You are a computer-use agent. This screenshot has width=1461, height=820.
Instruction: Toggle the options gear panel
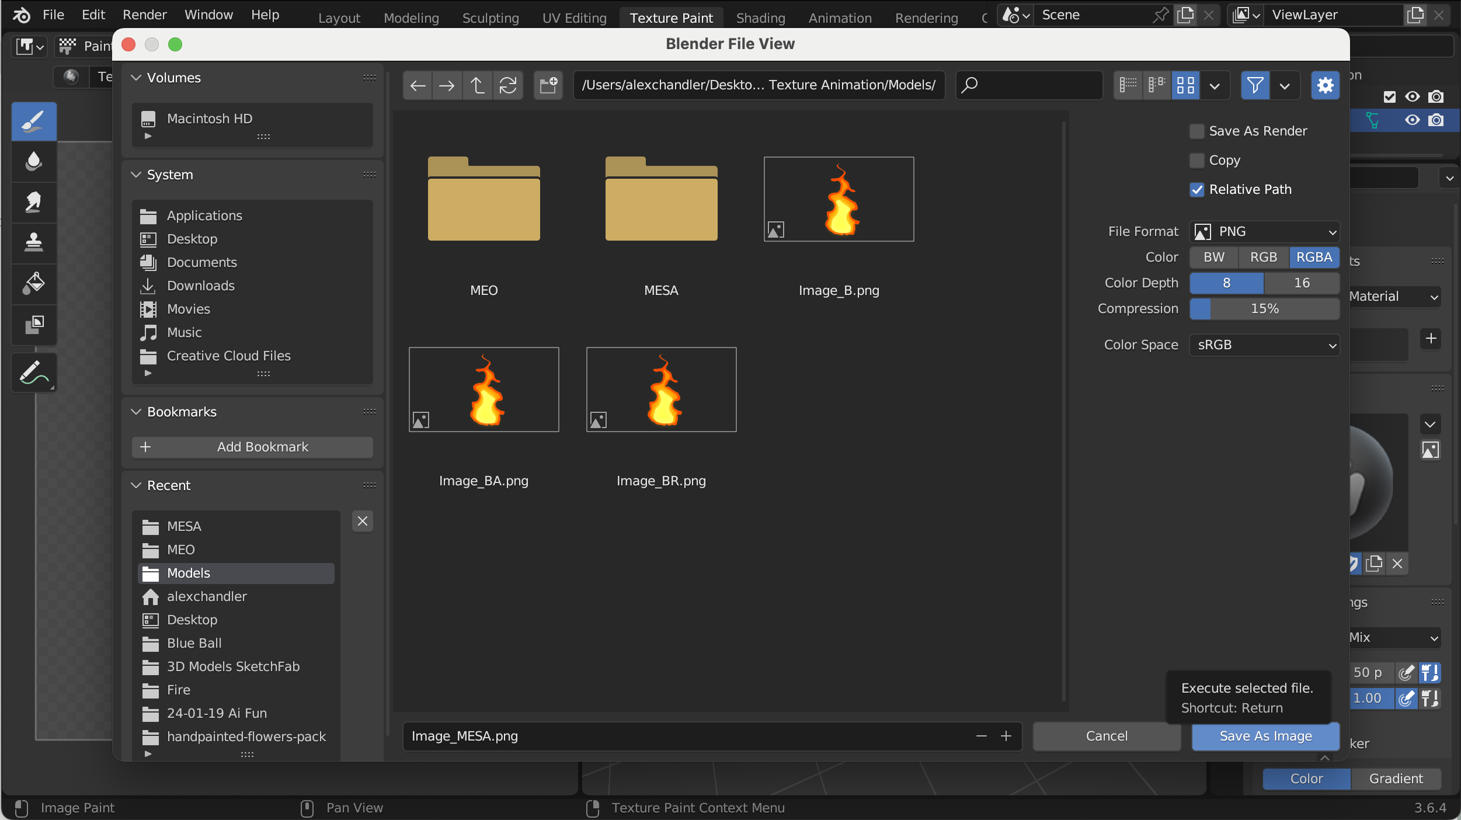pos(1325,85)
